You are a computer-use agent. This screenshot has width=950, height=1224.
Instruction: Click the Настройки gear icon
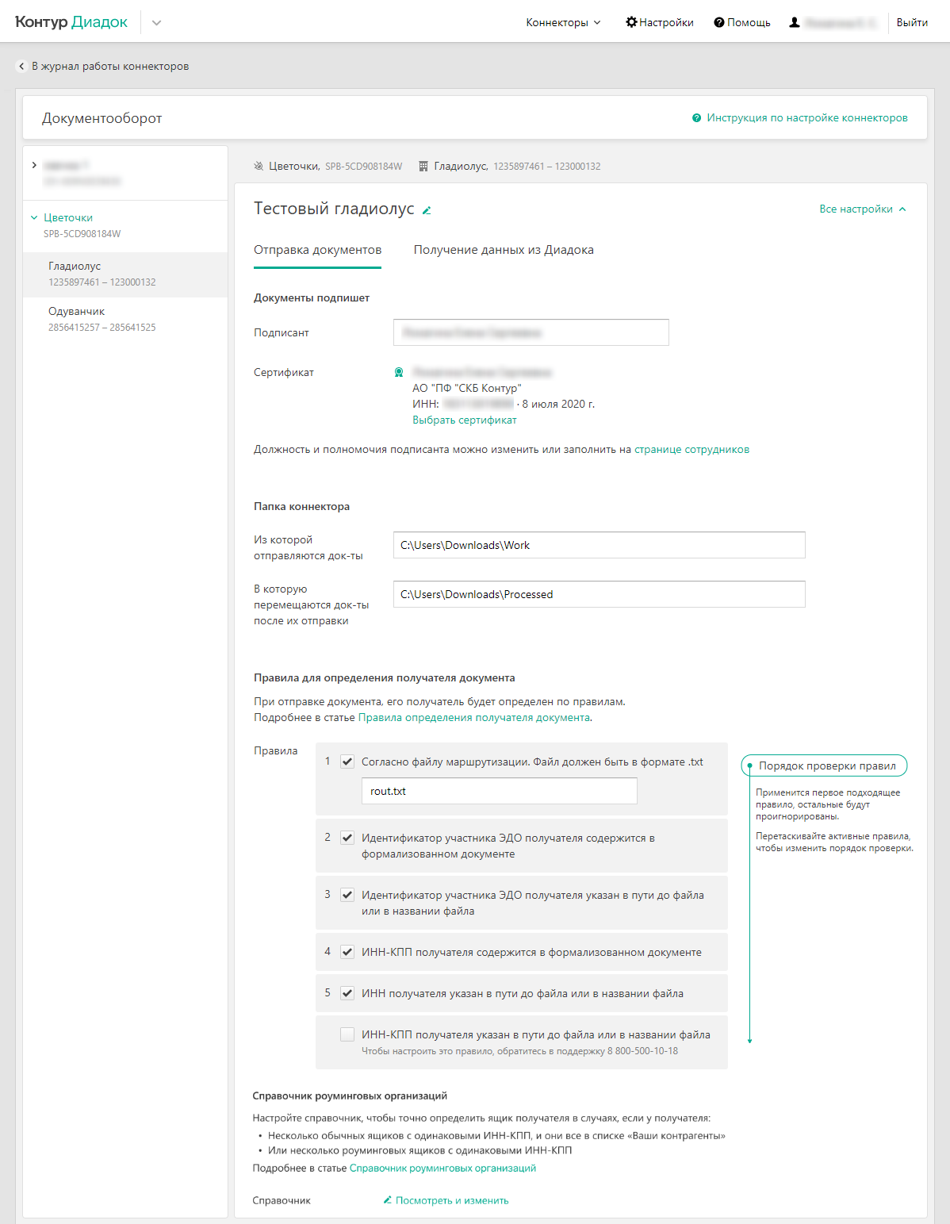point(631,22)
